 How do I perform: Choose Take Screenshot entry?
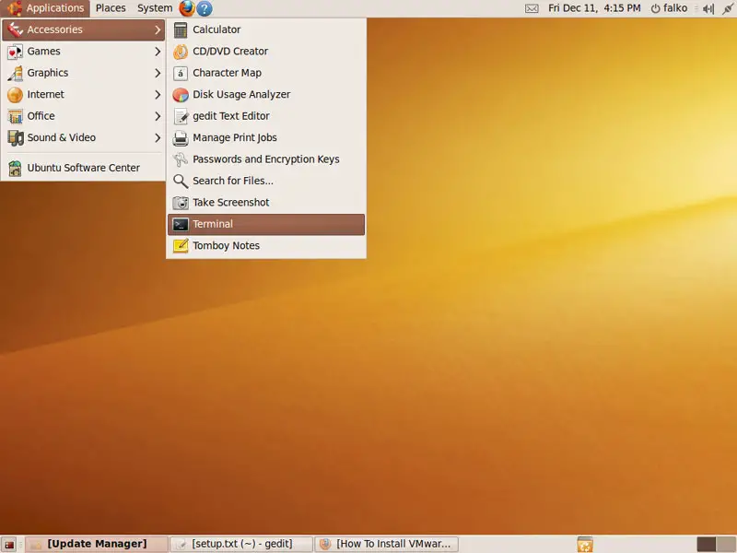(266, 203)
